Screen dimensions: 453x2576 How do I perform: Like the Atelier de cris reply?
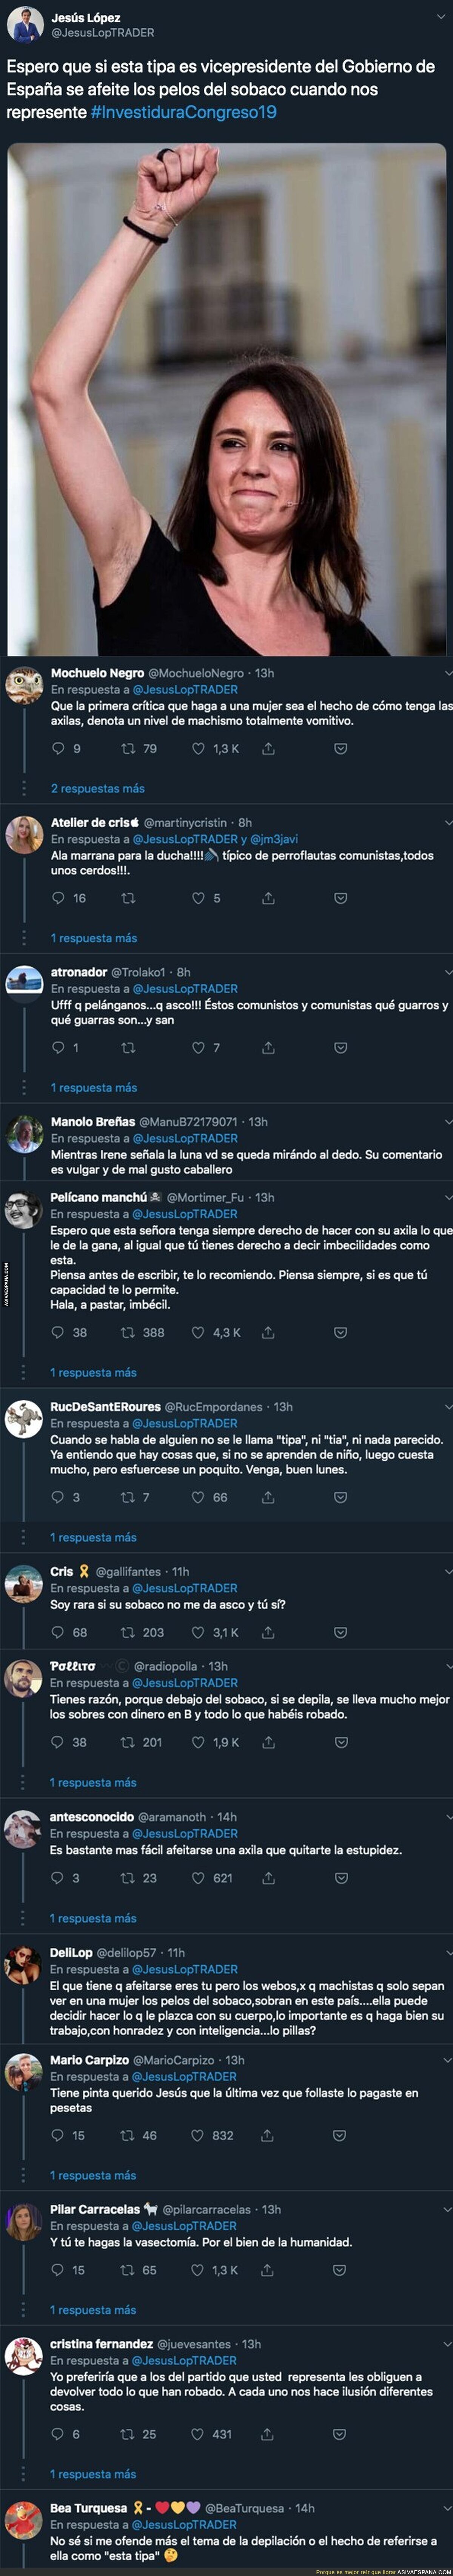[x=198, y=898]
